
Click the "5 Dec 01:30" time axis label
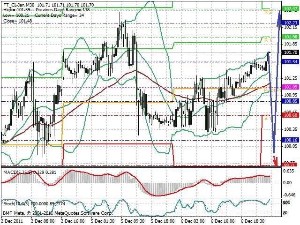click(x=103, y=221)
